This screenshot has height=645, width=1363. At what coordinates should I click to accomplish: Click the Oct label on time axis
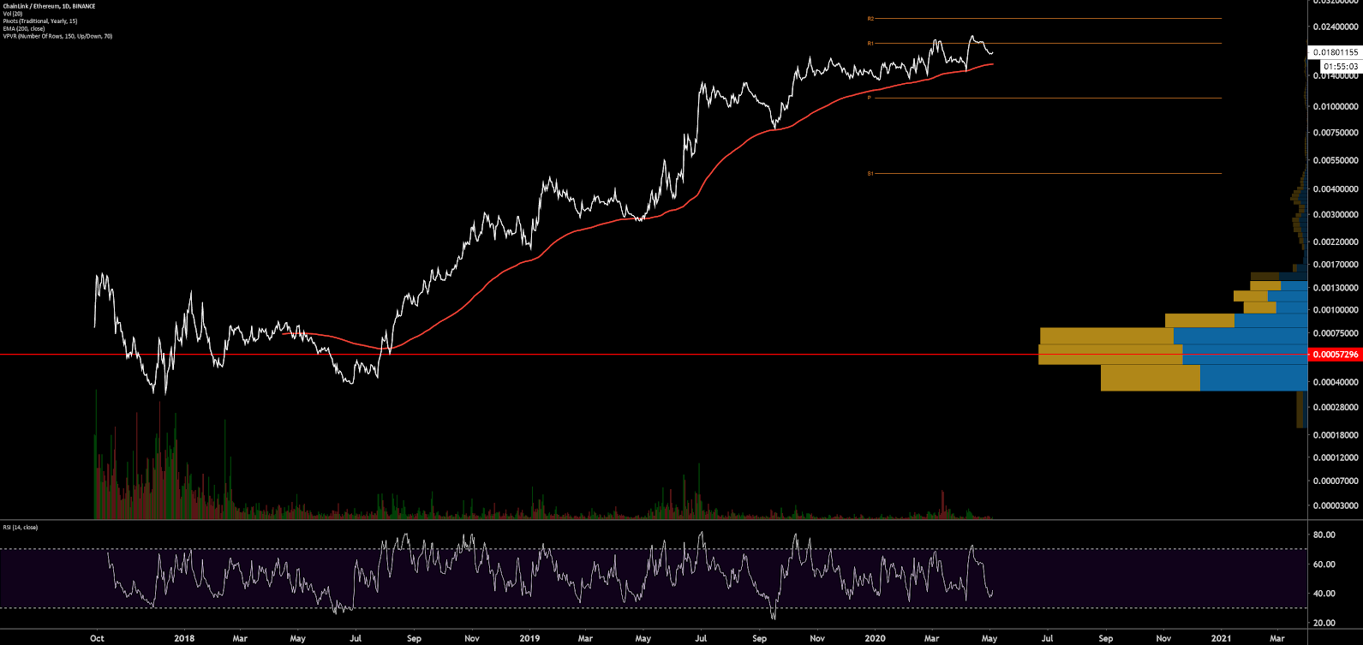tap(97, 638)
